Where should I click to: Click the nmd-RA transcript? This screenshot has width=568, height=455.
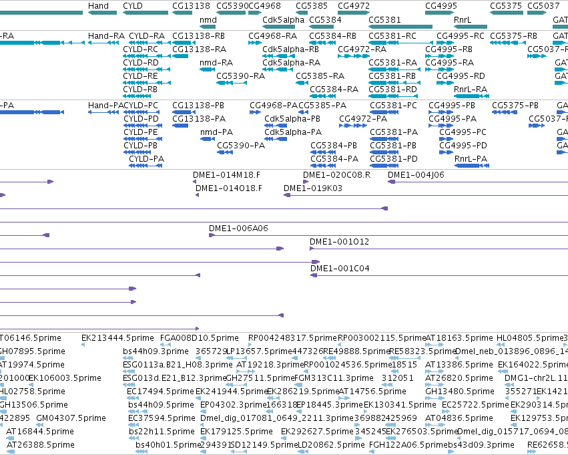208,69
